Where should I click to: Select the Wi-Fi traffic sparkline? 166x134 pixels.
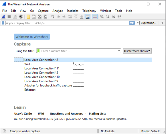[78, 64]
